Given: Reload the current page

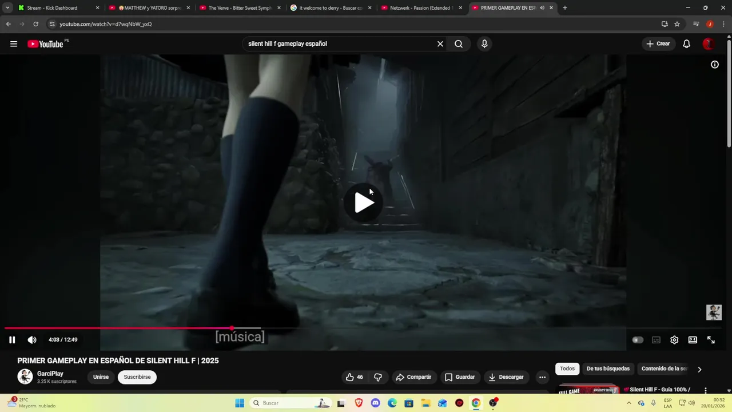Looking at the screenshot, I should pyautogui.click(x=35, y=24).
